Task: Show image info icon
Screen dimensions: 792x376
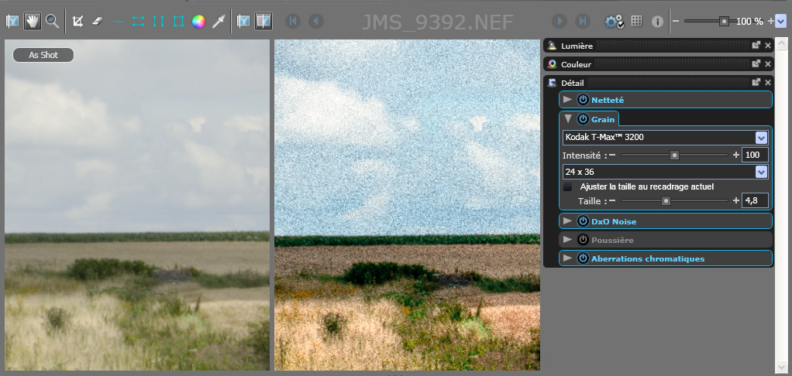Action: (657, 22)
